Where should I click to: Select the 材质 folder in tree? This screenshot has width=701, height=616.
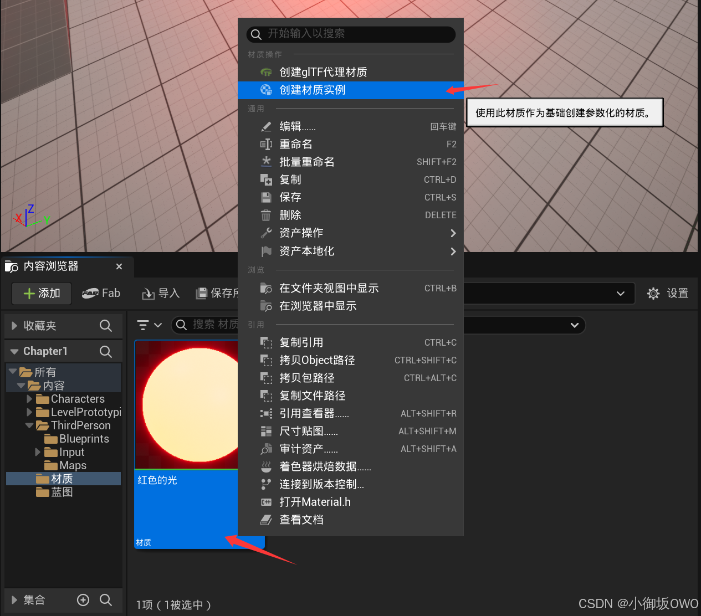(x=63, y=479)
